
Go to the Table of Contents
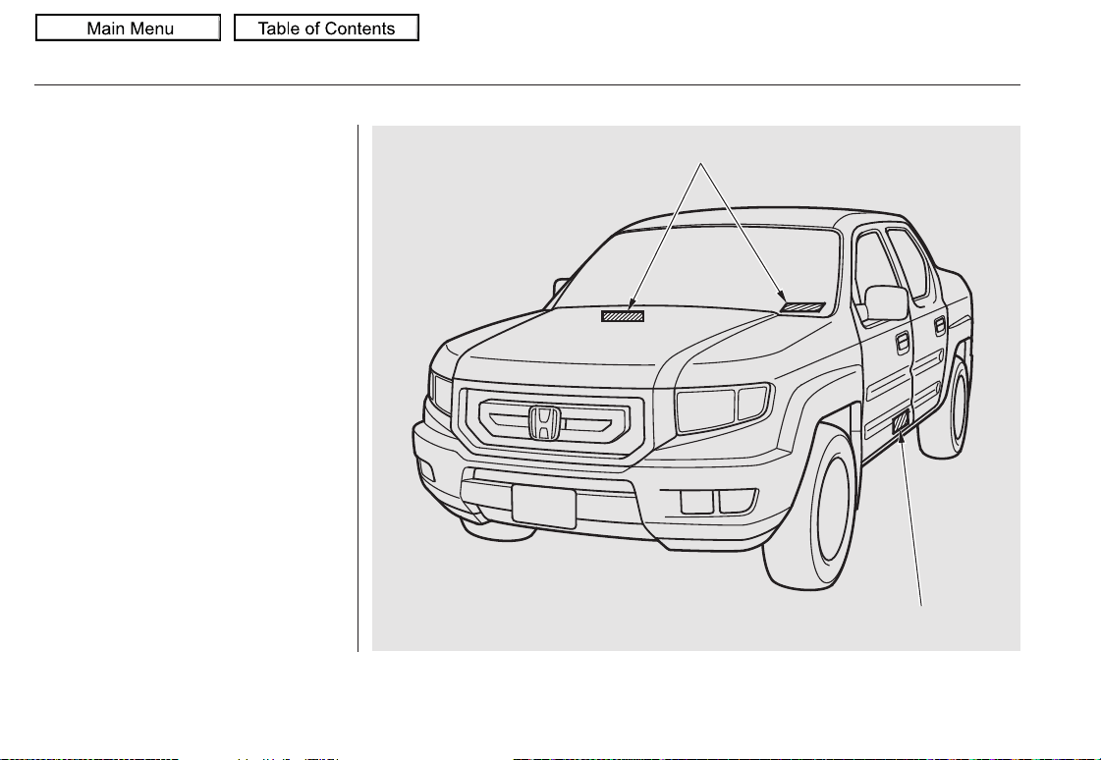(326, 28)
